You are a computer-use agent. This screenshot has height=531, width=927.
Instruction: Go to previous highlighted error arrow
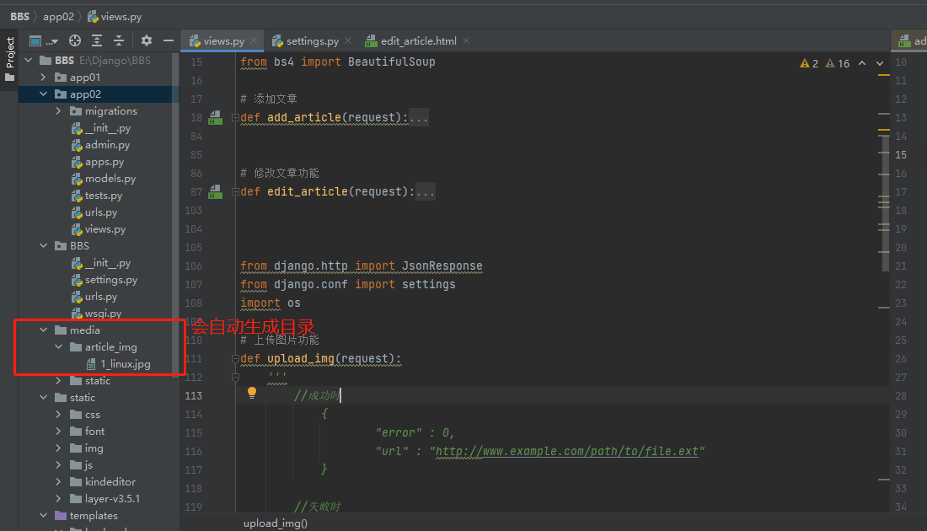pyautogui.click(x=863, y=63)
